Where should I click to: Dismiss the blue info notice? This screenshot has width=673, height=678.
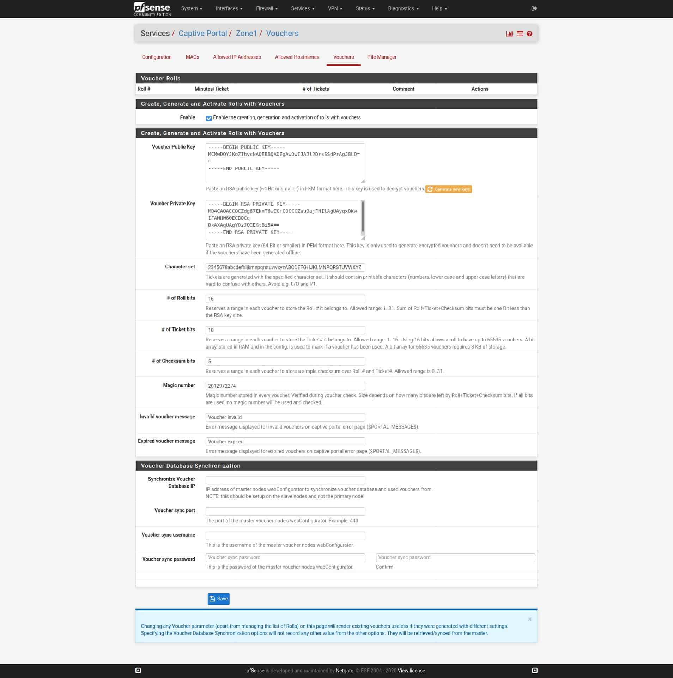[529, 619]
